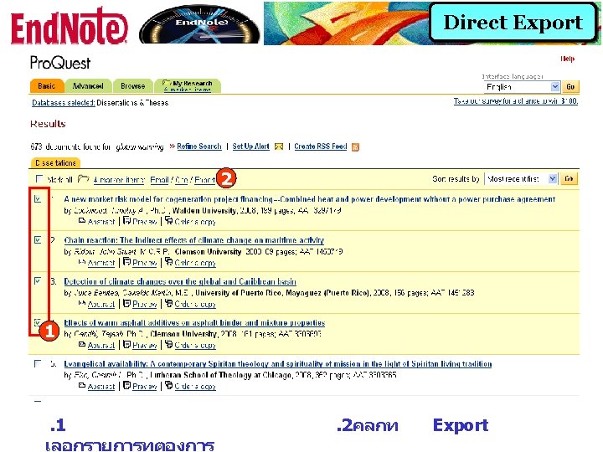
Task: Check the Mark all checkbox
Action: (x=39, y=179)
